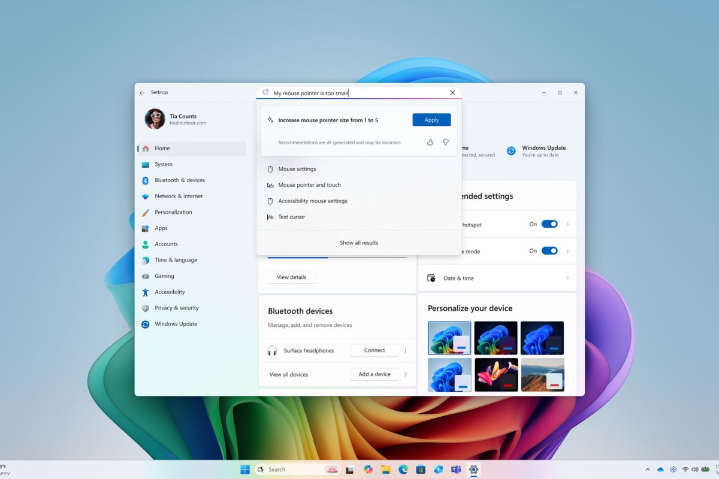
Task: Give thumbs up on the AI recommendation
Action: tap(430, 142)
